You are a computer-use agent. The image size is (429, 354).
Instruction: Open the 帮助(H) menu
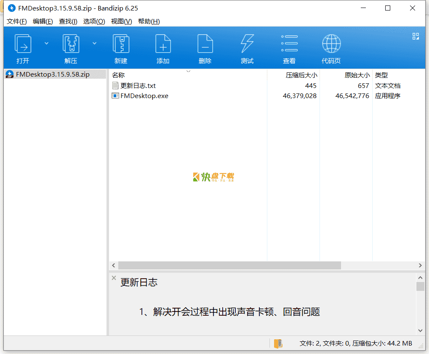point(149,21)
